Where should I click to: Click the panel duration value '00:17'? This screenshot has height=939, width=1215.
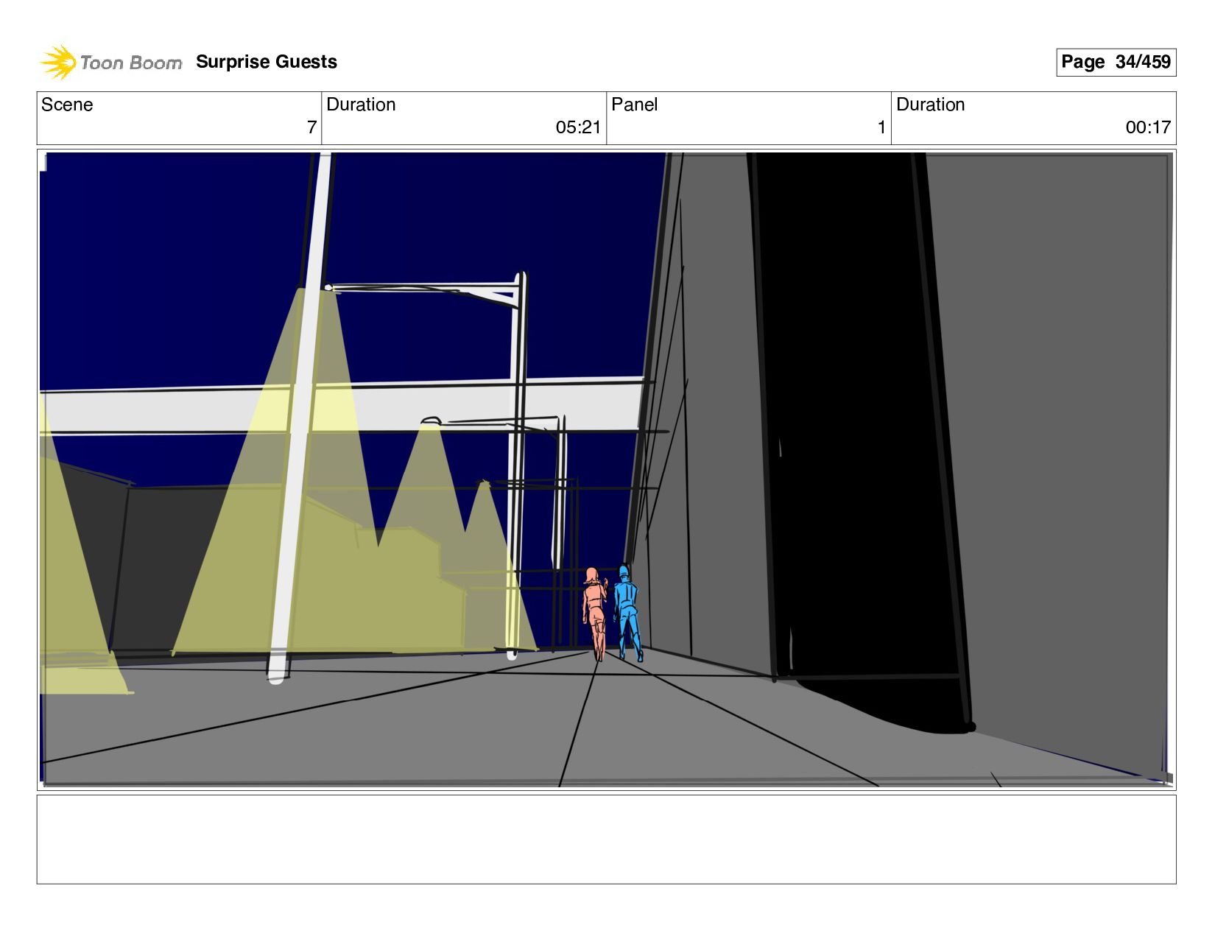tap(1148, 127)
